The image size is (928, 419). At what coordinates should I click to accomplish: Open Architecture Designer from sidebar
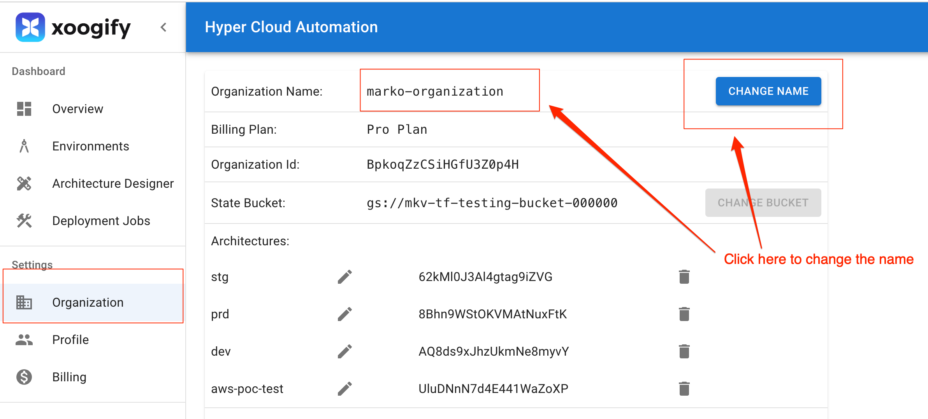click(112, 183)
